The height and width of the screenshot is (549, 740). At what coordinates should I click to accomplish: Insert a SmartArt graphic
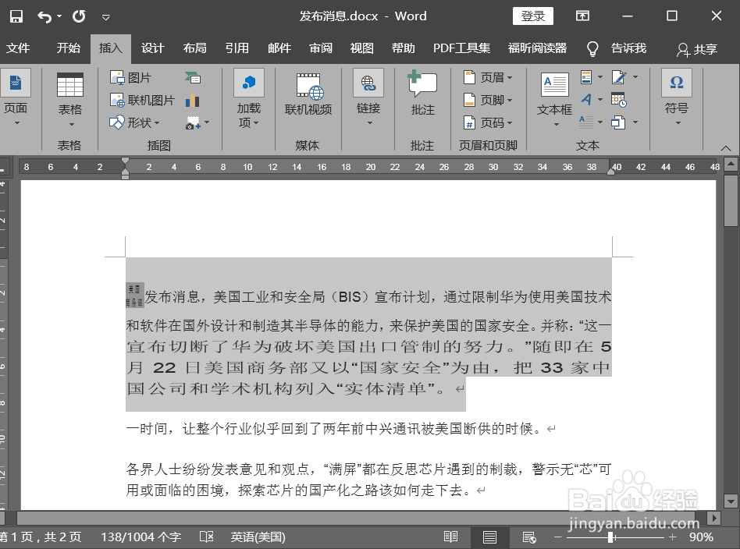(x=193, y=77)
